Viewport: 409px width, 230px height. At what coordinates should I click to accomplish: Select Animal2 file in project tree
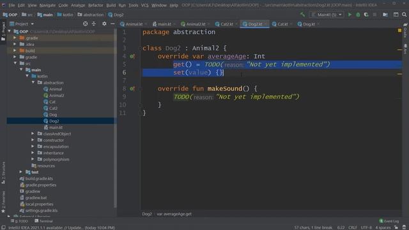coord(56,95)
